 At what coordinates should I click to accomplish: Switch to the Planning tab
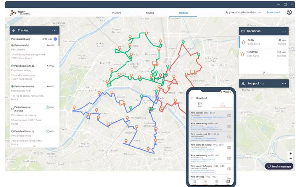[117, 13]
